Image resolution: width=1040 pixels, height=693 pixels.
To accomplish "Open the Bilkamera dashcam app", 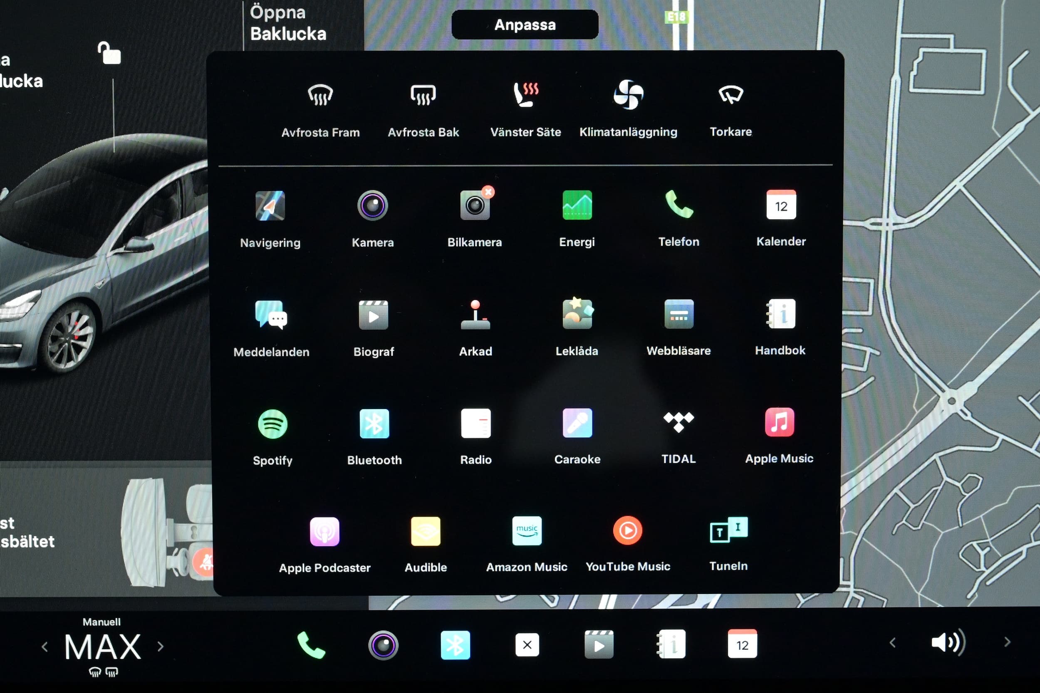I will tap(475, 205).
